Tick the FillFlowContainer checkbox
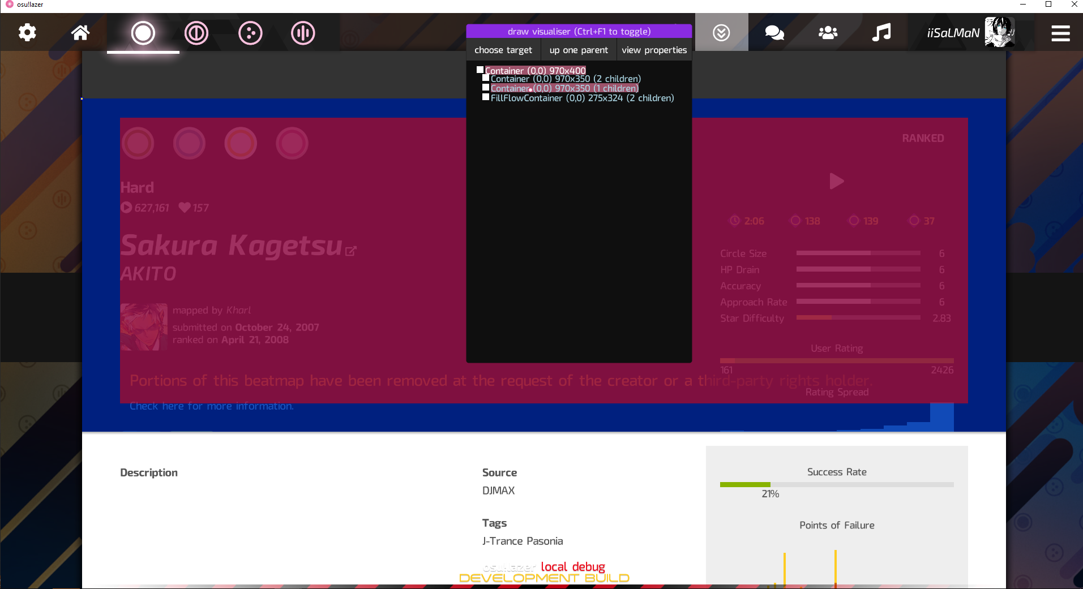Viewport: 1083px width, 589px height. pyautogui.click(x=485, y=96)
